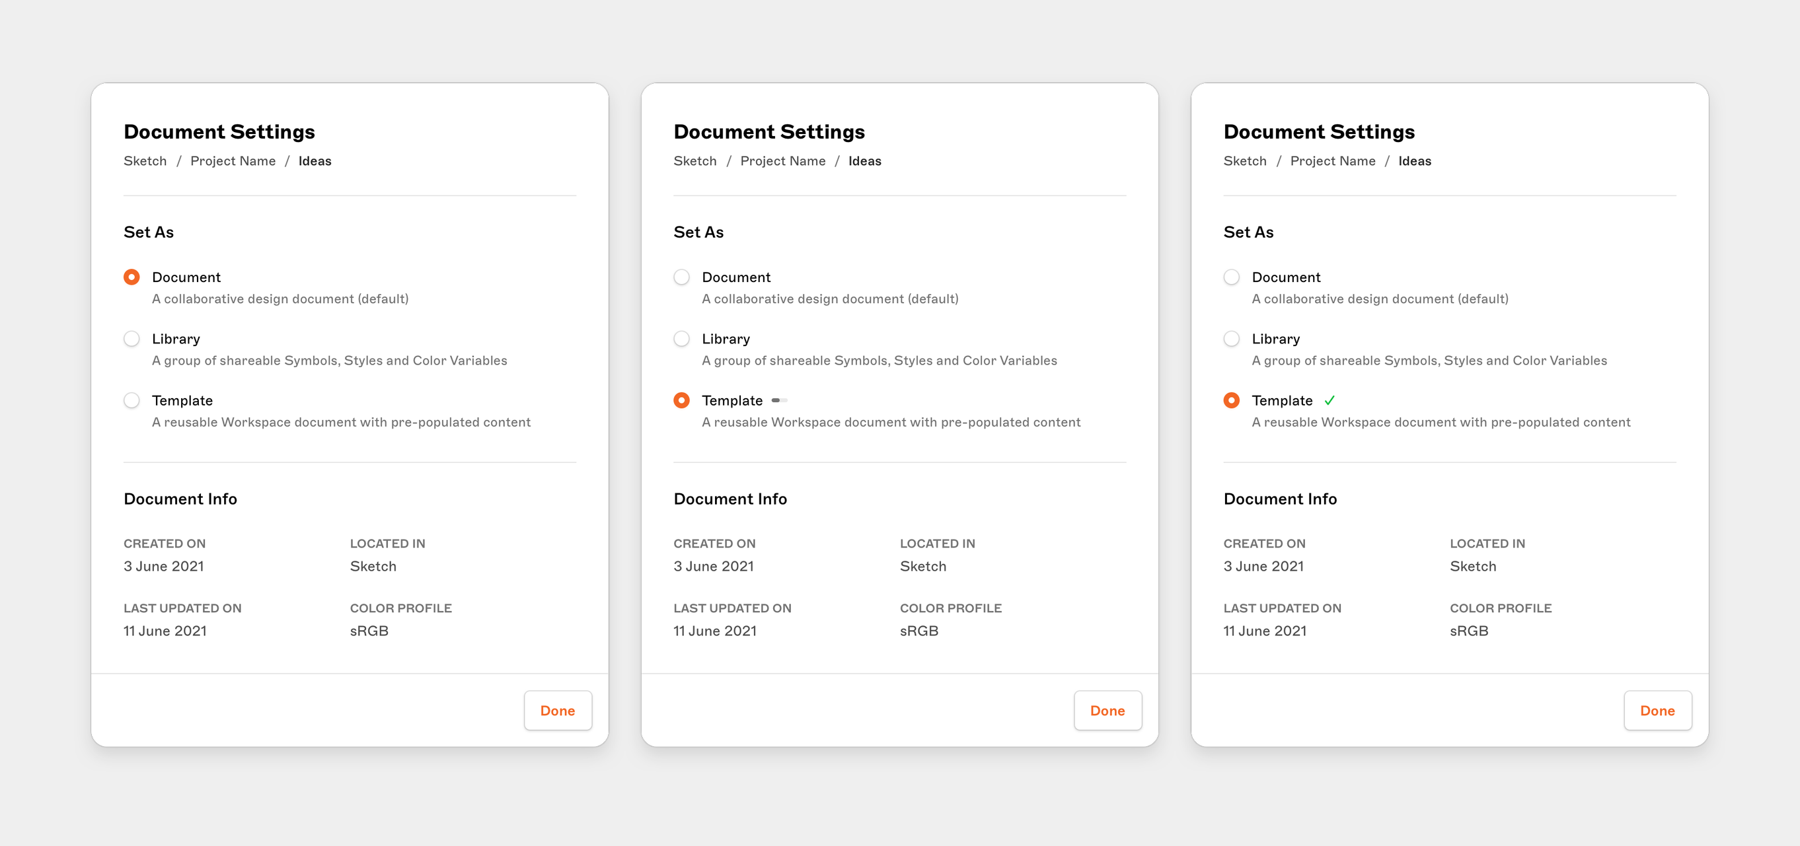Choose Library option in the middle dialog
This screenshot has height=846, width=1800.
point(681,339)
